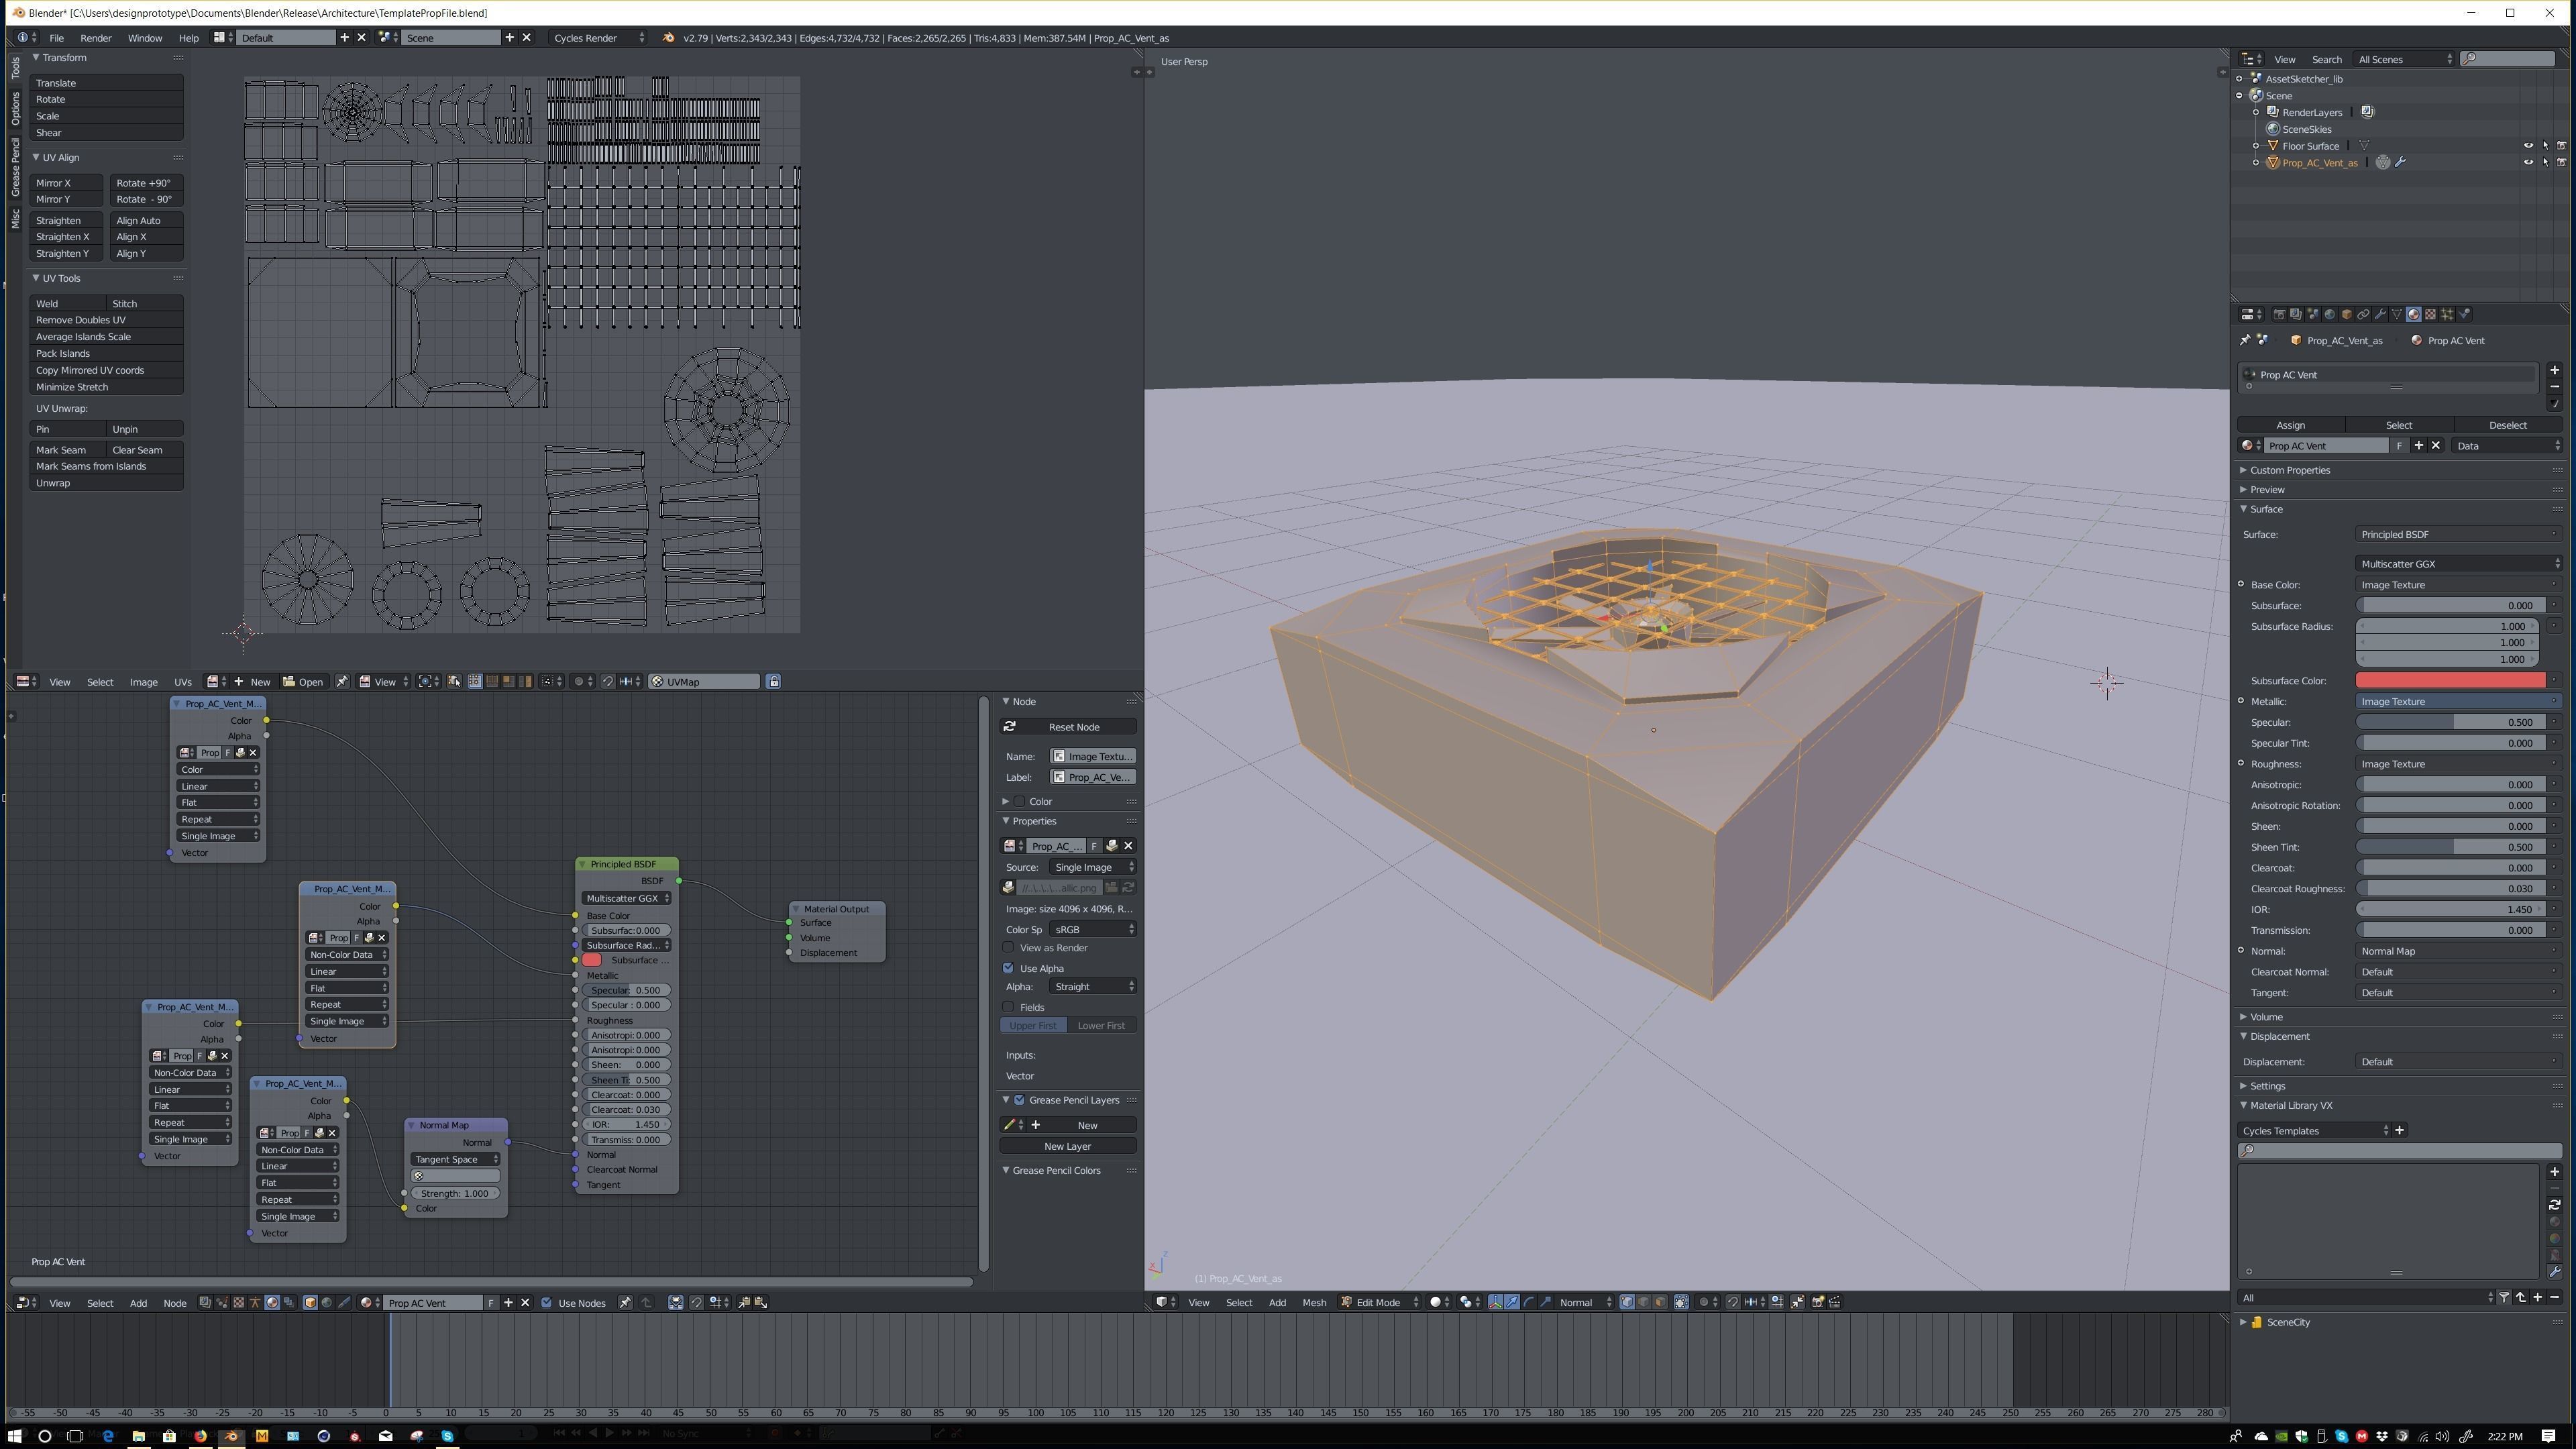2576x1449 pixels.
Task: Enable the rotate manipulator arc icon
Action: (x=1529, y=1302)
